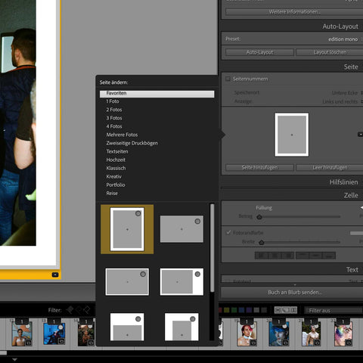363x363 pixels.
Task: Click the left-align icon in the Zelle panel
Action: [x=262, y=256]
